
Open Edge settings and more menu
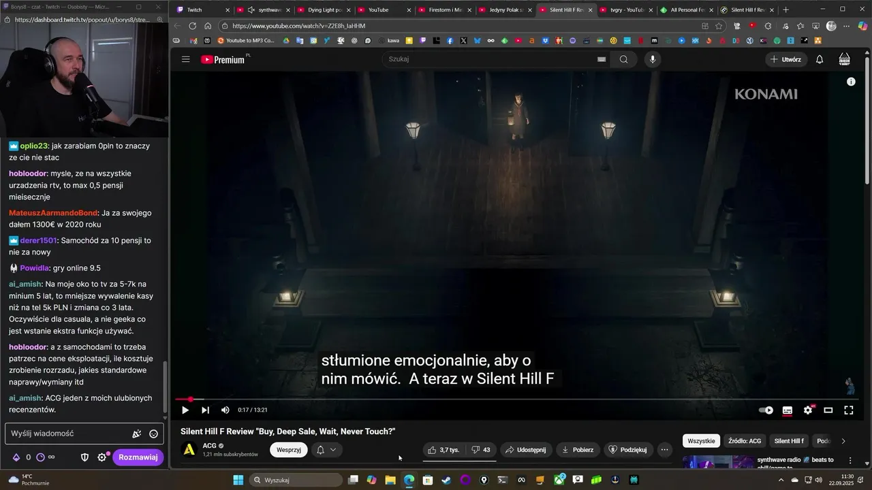tap(846, 26)
